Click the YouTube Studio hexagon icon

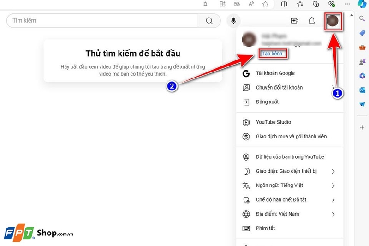pyautogui.click(x=246, y=122)
